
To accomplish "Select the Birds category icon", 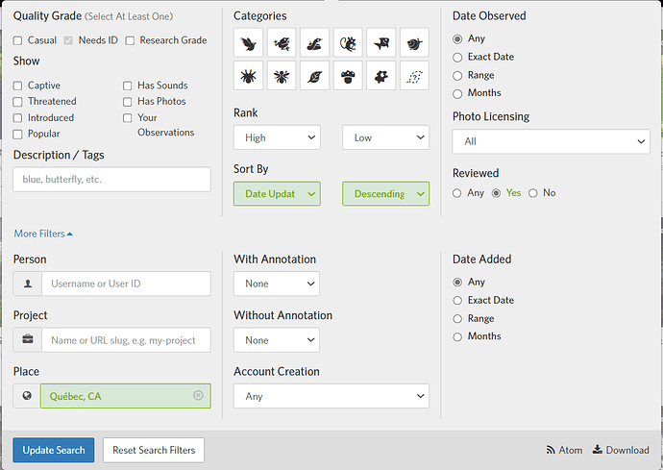I will pos(248,42).
